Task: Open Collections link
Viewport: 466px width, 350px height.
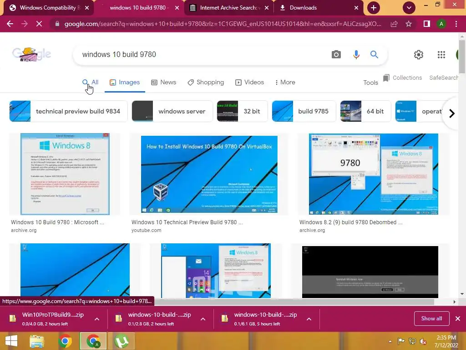Action: point(403,77)
